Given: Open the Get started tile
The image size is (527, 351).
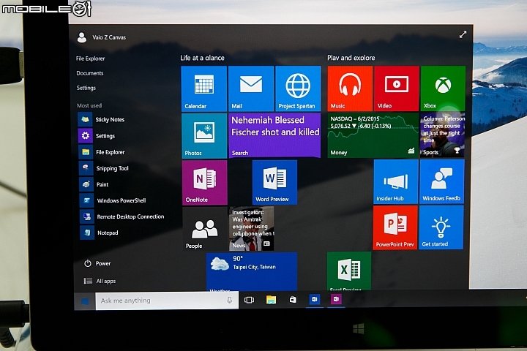Looking at the screenshot, I should [441, 227].
